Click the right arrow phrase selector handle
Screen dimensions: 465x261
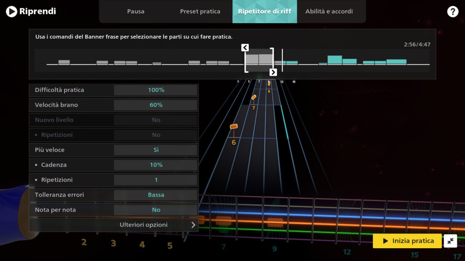coord(273,72)
